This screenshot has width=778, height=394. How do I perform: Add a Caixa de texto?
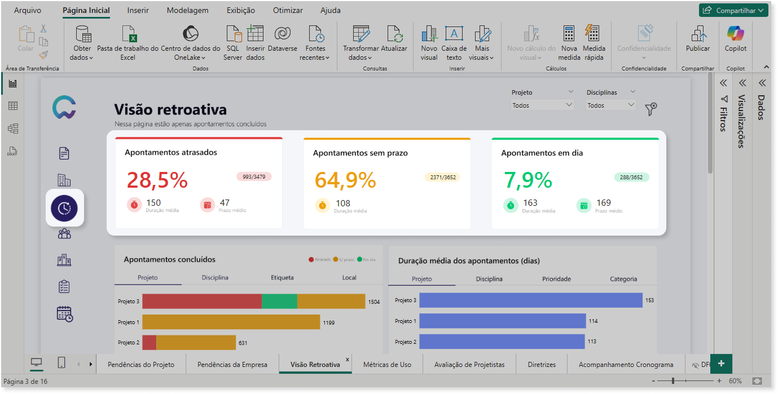[x=454, y=43]
